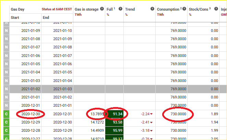Screen dimensions: 227x140
Task: Select consumption 730.0000 in the 2020-12-31 row
Action: point(178,105)
